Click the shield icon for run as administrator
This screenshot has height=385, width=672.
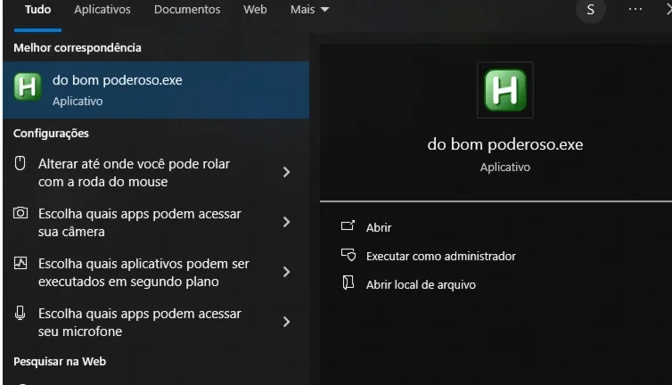348,255
